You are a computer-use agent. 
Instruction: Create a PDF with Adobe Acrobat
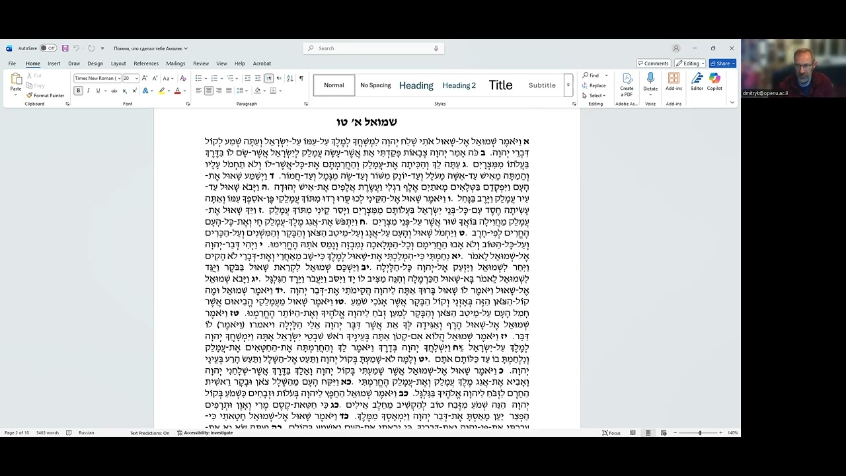click(627, 85)
